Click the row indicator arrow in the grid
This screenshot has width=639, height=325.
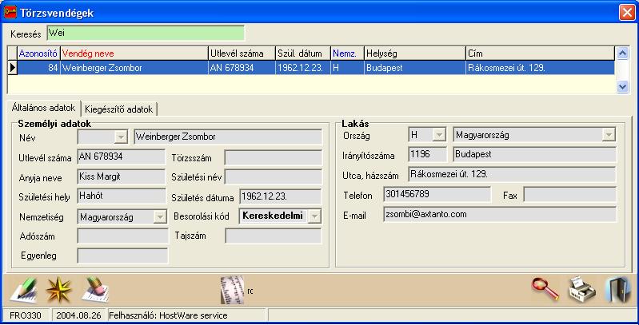click(x=12, y=68)
